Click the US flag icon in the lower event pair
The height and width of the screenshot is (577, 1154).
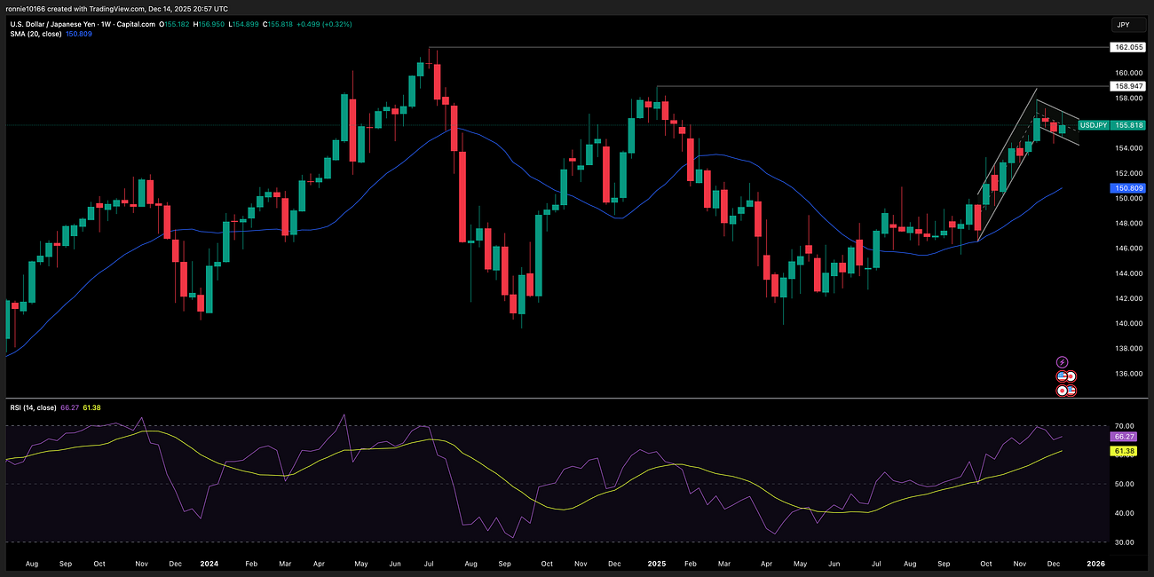pos(1071,391)
